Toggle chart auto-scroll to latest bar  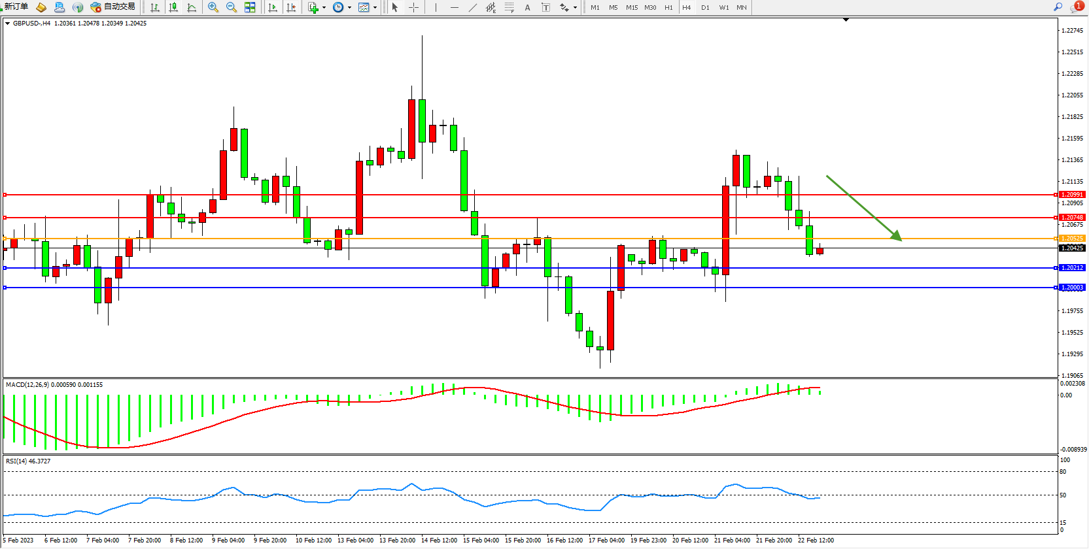[273, 7]
